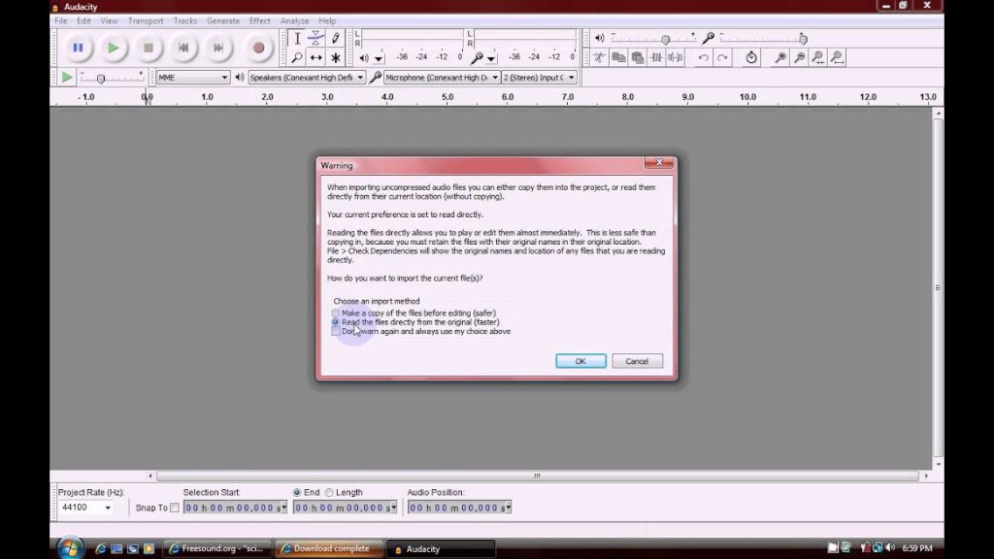This screenshot has height=559, width=994.
Task: Enable the Snap To checkbox
Action: (175, 508)
